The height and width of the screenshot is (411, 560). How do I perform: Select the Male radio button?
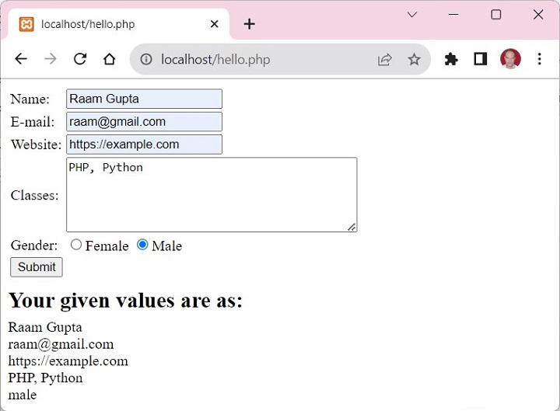142,245
